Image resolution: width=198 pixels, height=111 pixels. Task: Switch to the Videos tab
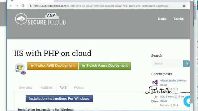pyautogui.click(x=79, y=88)
